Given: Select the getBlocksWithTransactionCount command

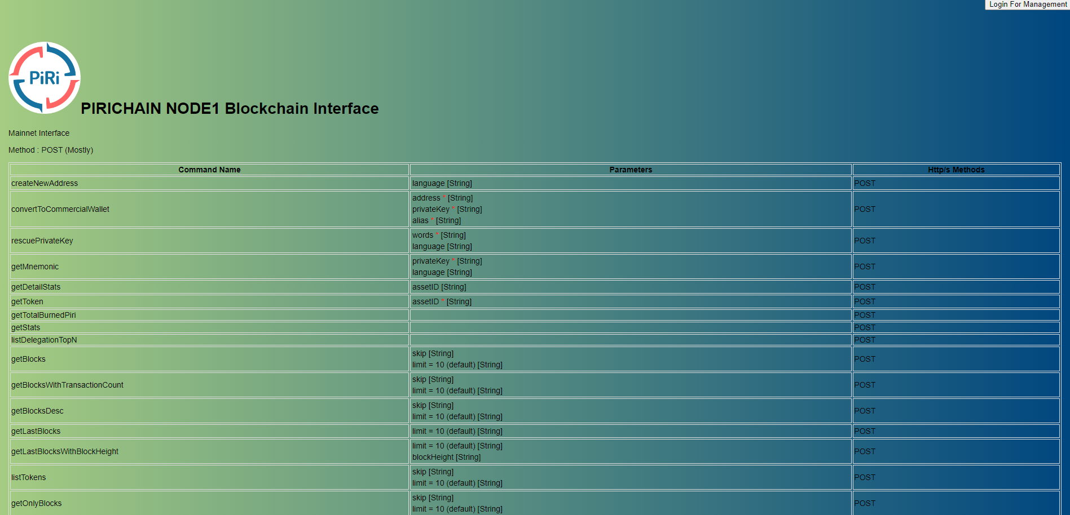Looking at the screenshot, I should [x=67, y=385].
